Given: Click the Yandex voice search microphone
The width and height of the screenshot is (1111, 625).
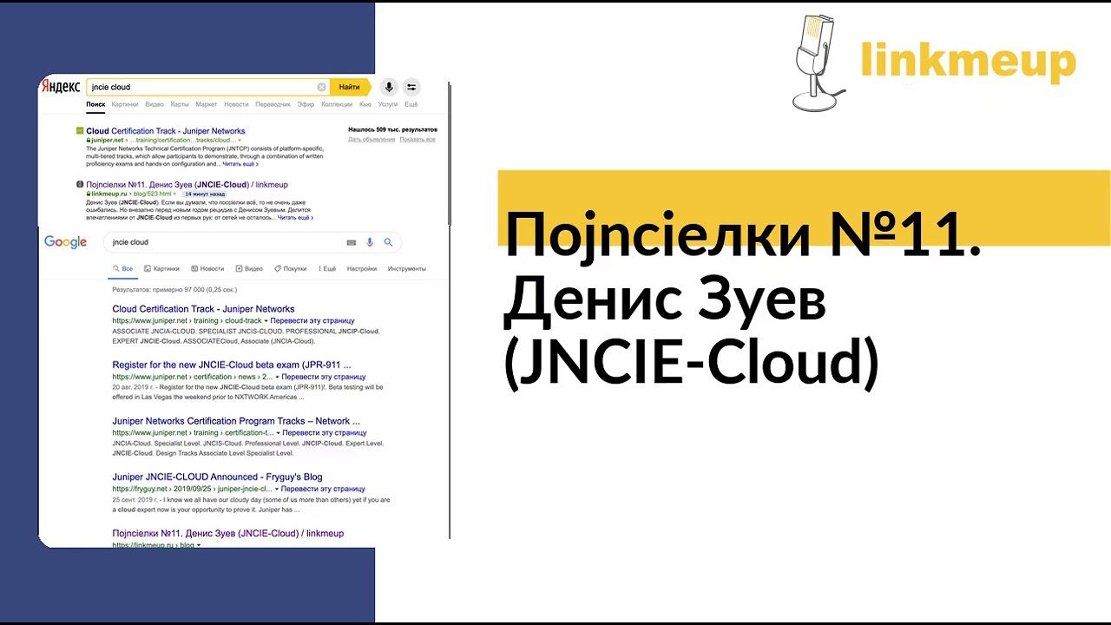Looking at the screenshot, I should pyautogui.click(x=389, y=87).
